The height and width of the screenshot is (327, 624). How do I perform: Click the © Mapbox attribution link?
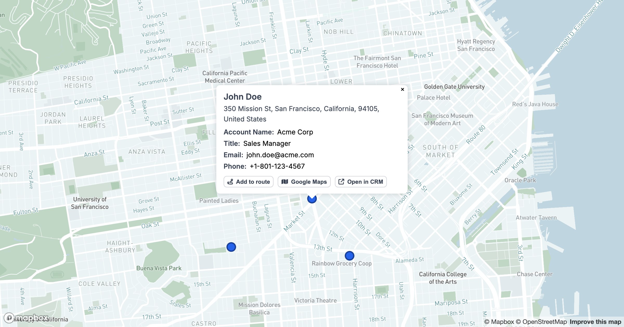click(x=499, y=322)
